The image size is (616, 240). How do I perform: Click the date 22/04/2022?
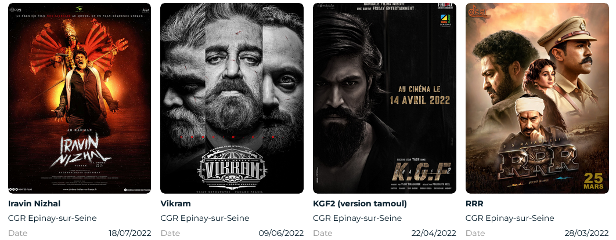[434, 233]
